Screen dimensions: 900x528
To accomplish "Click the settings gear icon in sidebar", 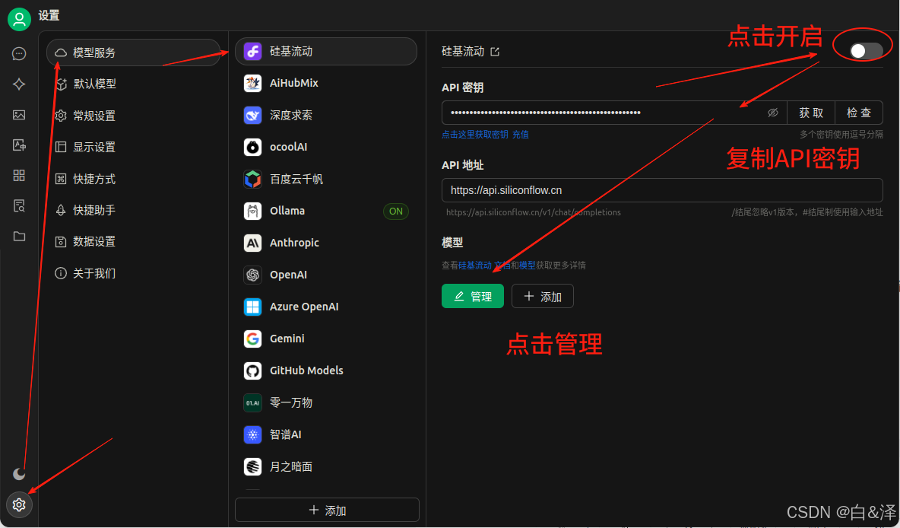I will pos(19,504).
